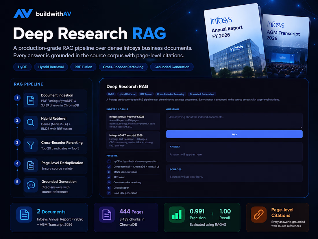This screenshot has height=239, width=318.
Task: Select the Infosys Annual Report FY2026 corpus card
Action: coord(133,122)
